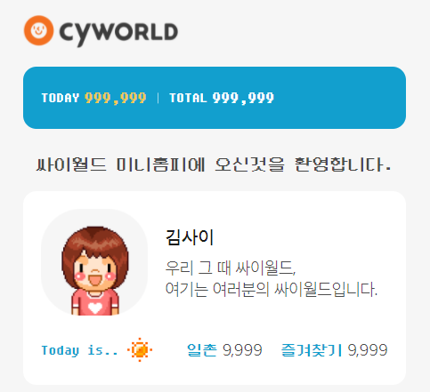Click the yellow TODAY count digits
The image size is (430, 392).
116,98
